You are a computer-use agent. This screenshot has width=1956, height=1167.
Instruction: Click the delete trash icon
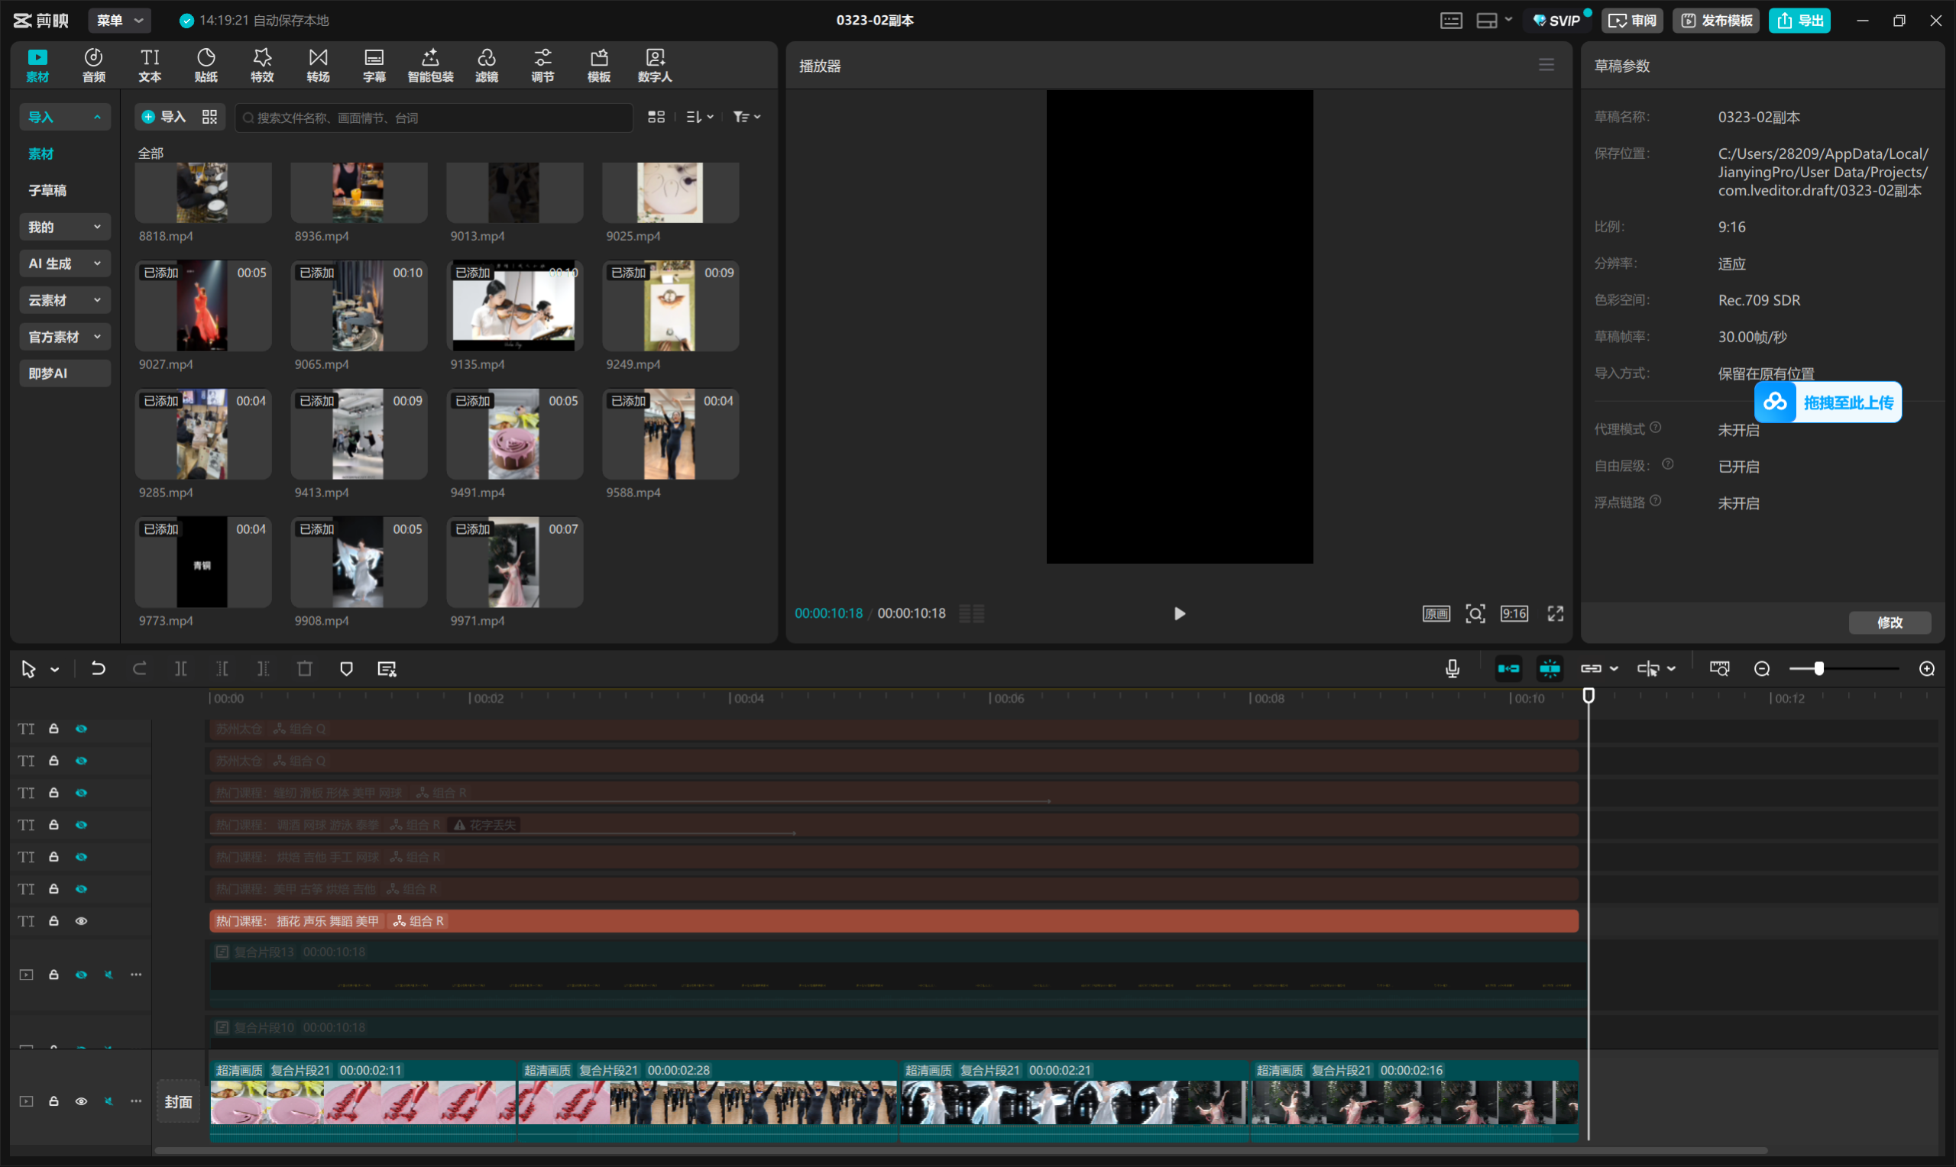pos(304,668)
